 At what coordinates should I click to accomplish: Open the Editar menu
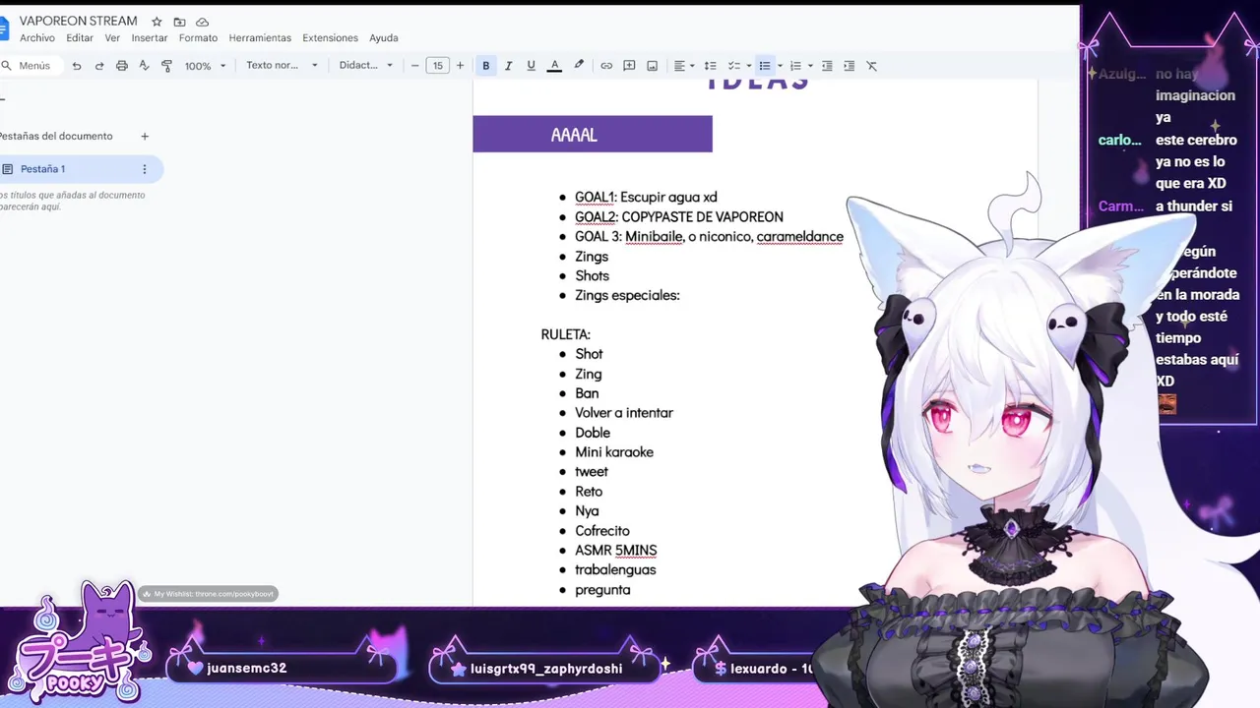tap(80, 38)
